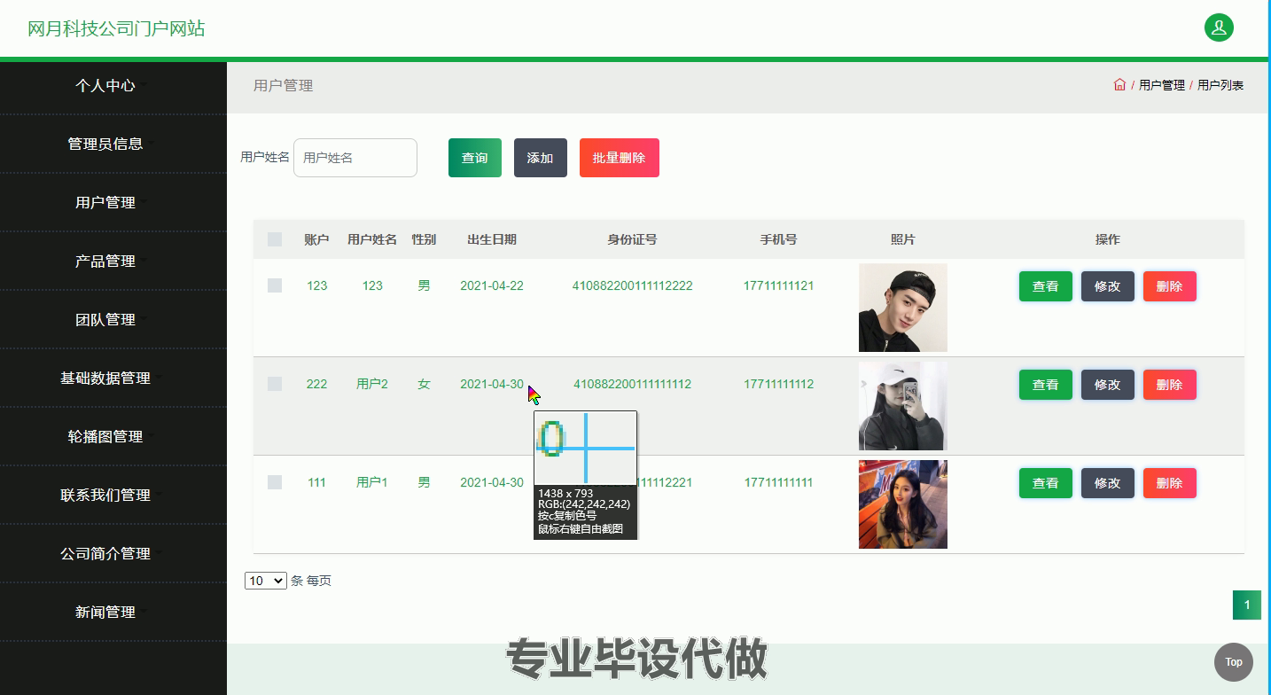Click the 用户列表 breadcrumb link
This screenshot has height=695, width=1271.
coord(1220,85)
